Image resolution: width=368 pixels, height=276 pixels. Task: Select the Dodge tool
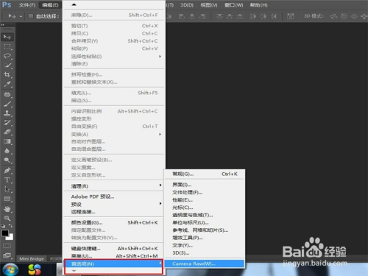click(x=7, y=160)
